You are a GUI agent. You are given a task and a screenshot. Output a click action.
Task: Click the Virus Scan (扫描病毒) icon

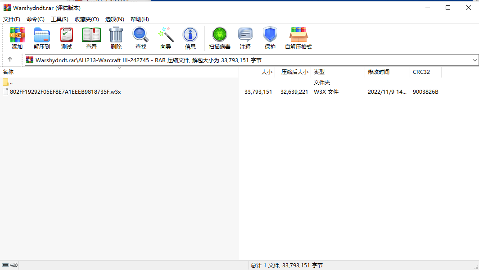point(219,38)
